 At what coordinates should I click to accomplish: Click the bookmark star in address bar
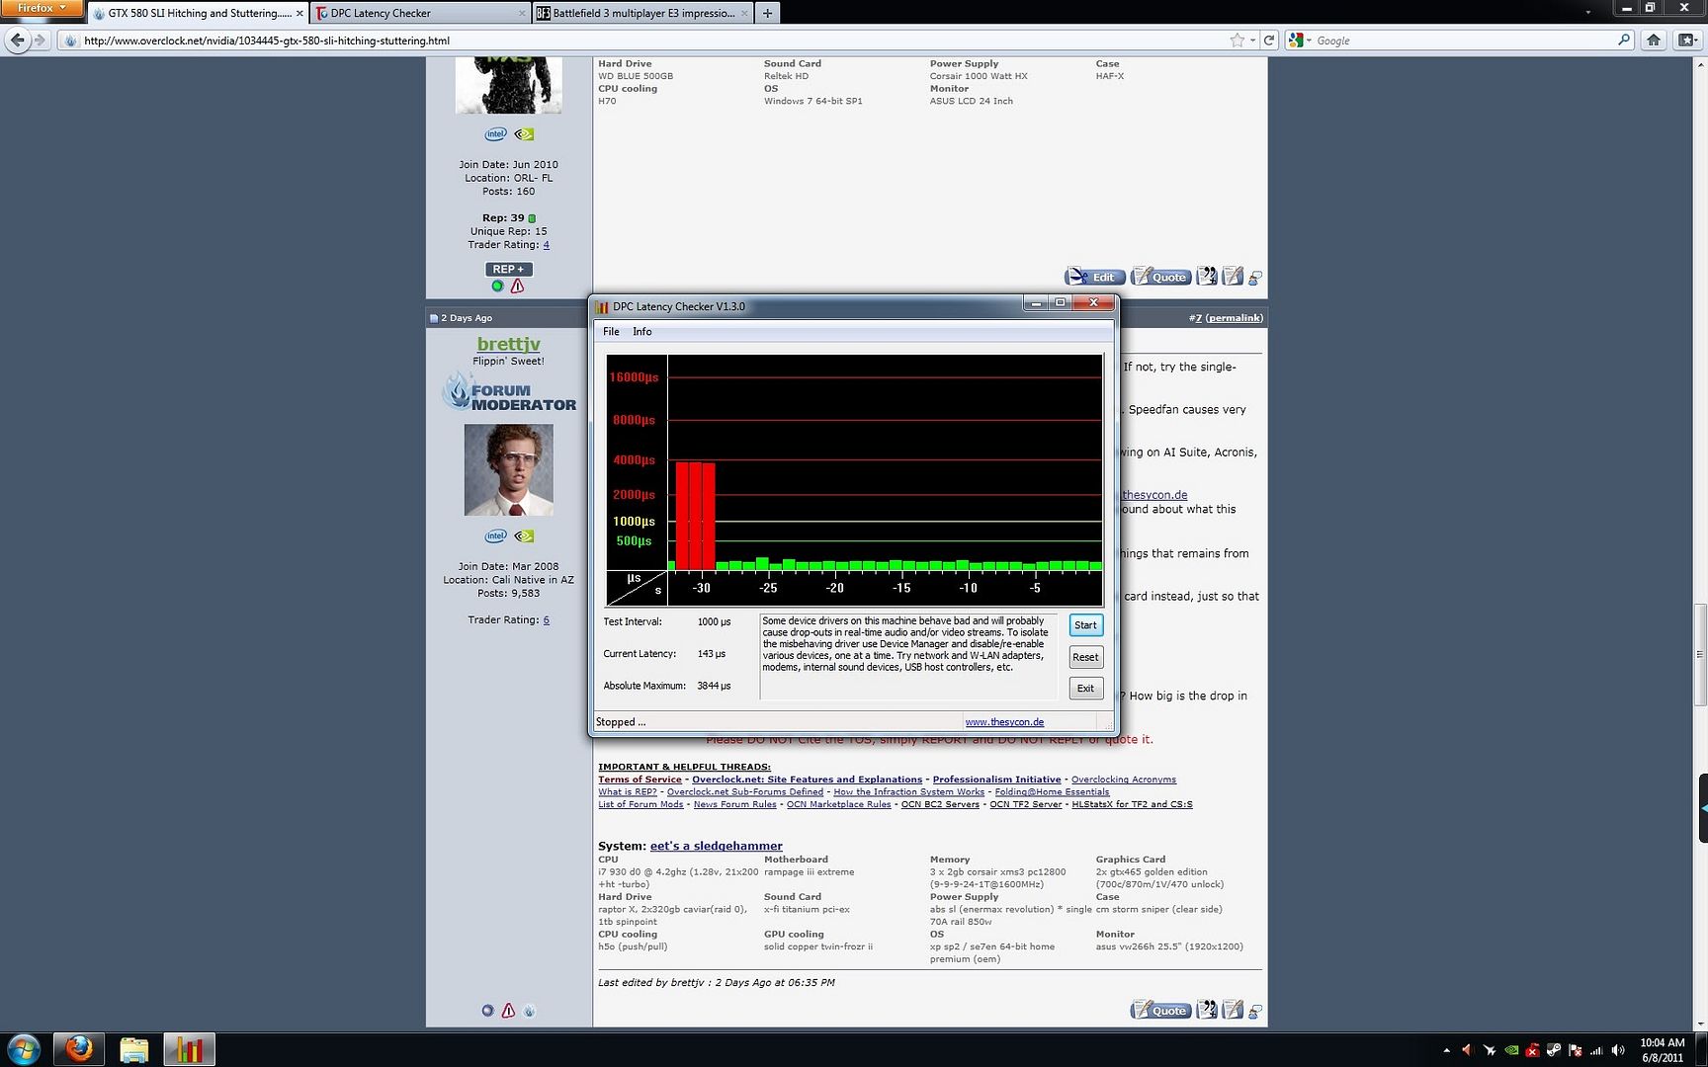click(x=1237, y=41)
